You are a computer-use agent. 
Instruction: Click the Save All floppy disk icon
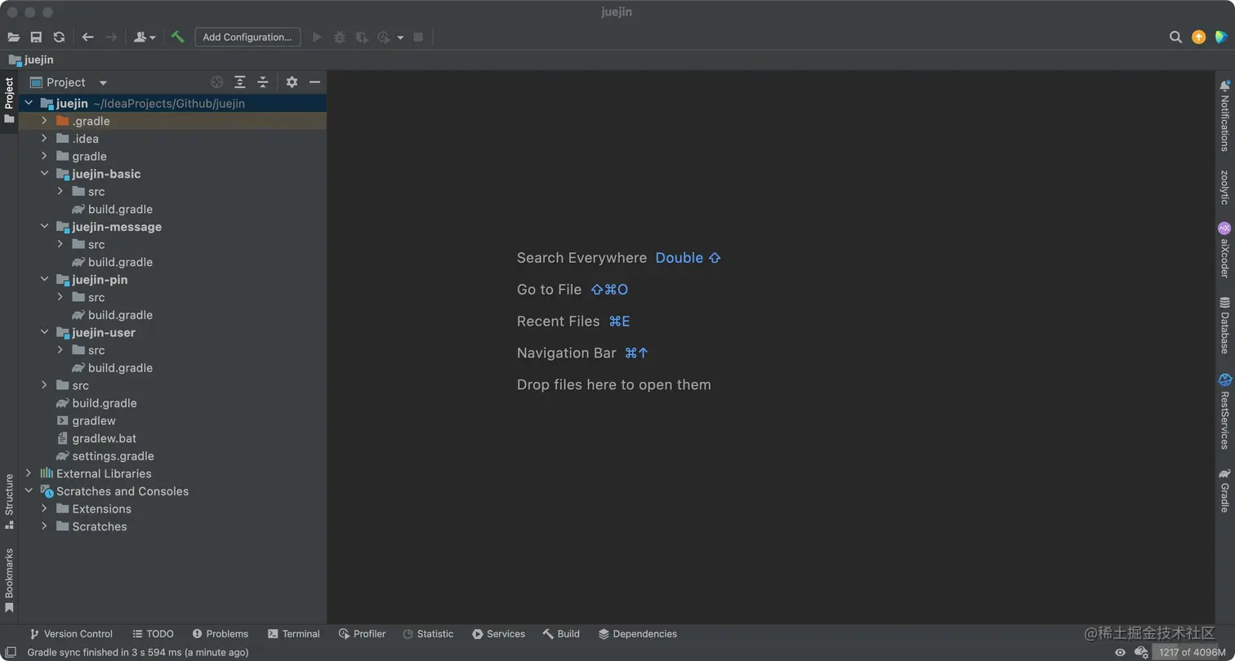(x=36, y=37)
